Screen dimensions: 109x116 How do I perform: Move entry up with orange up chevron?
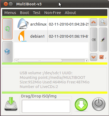click(94, 22)
